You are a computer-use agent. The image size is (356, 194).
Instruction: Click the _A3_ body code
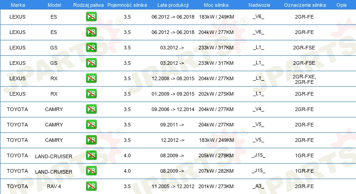click(259, 186)
